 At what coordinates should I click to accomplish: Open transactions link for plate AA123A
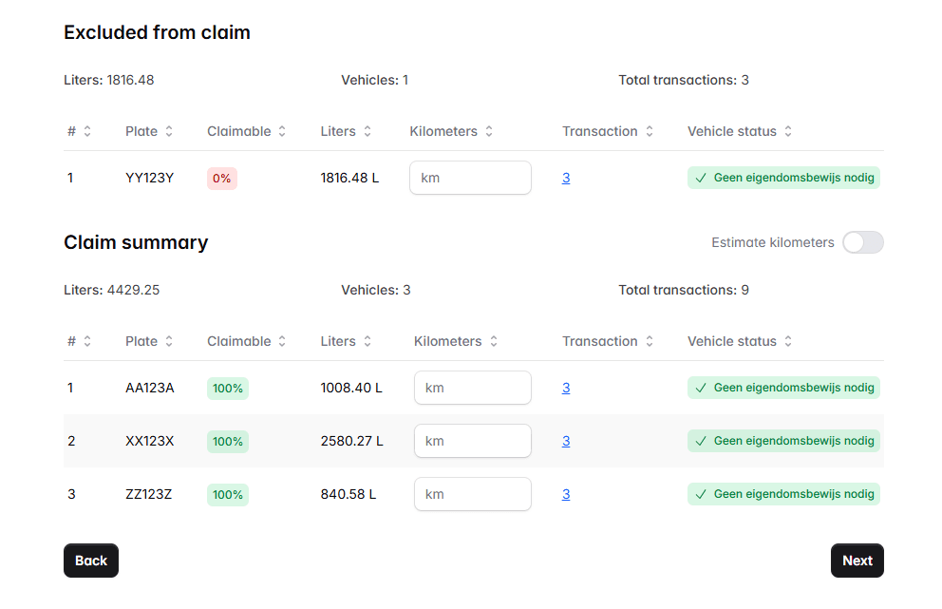[x=566, y=388]
